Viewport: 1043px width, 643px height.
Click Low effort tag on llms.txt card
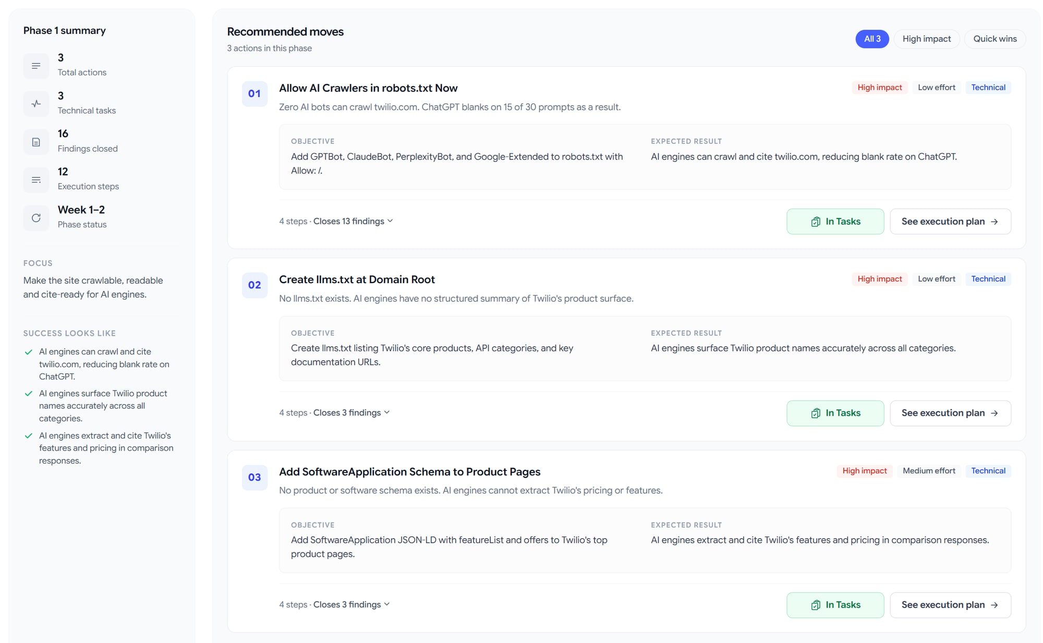[x=937, y=279]
